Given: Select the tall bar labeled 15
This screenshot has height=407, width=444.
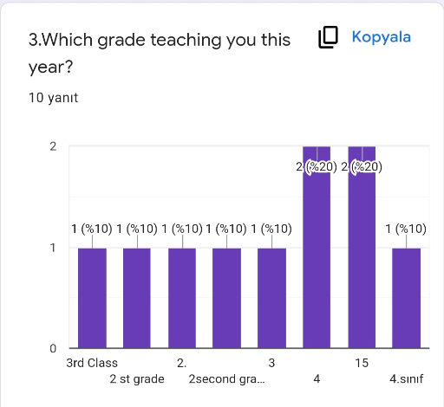Looking at the screenshot, I should point(362,247).
